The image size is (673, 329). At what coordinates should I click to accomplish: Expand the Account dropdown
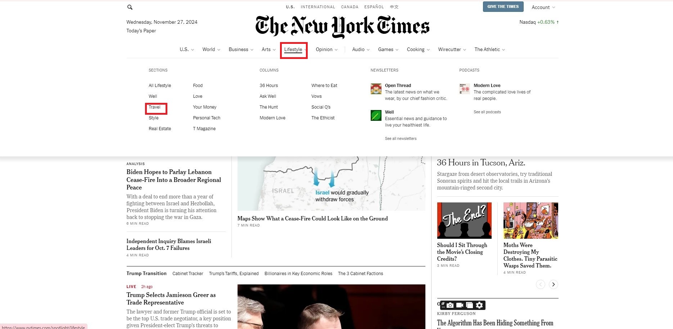pos(543,7)
